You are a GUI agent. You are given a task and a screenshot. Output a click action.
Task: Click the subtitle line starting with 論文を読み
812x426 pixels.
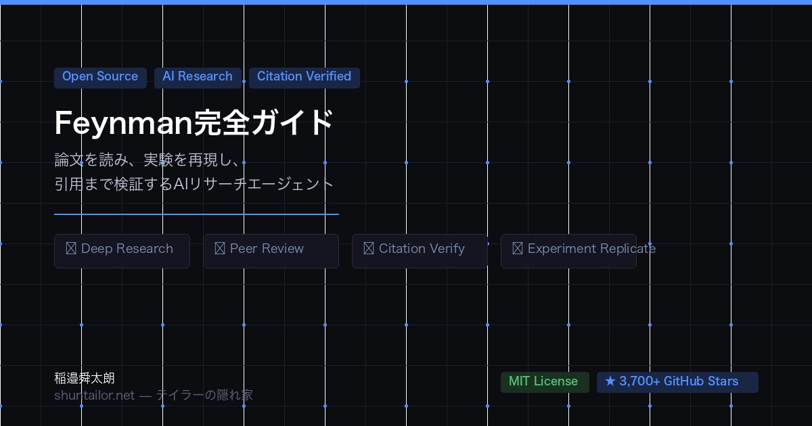[x=149, y=161]
